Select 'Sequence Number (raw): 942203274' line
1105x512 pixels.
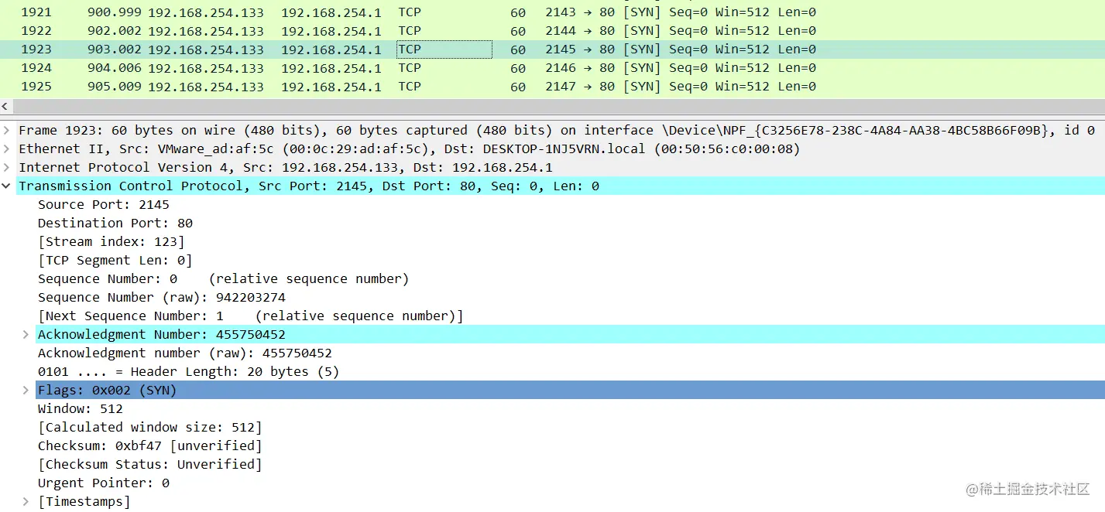coord(162,297)
